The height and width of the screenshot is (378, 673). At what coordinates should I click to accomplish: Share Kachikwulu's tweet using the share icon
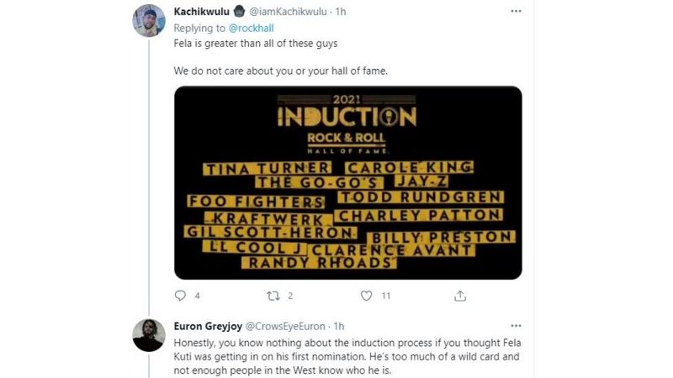[460, 296]
